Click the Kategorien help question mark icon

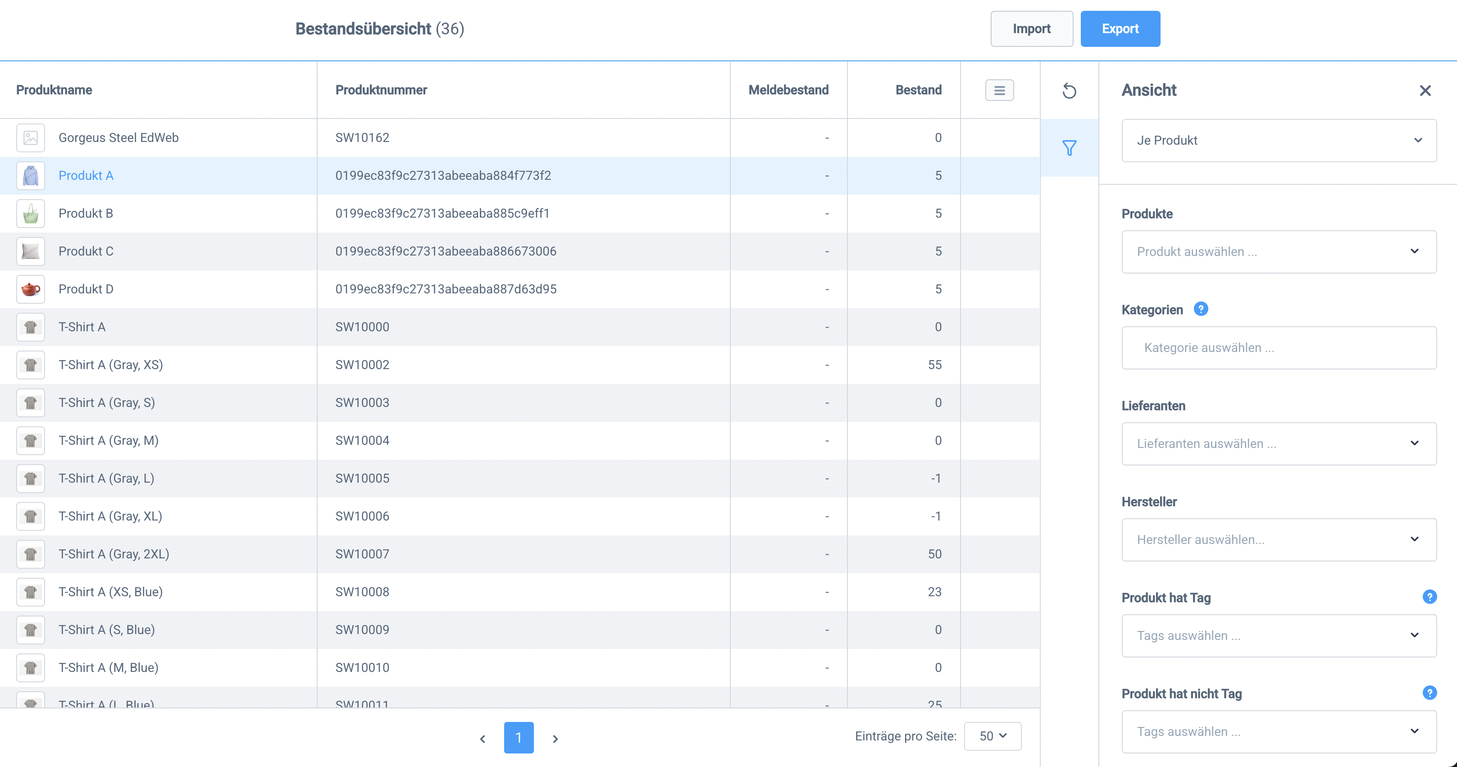[1201, 309]
